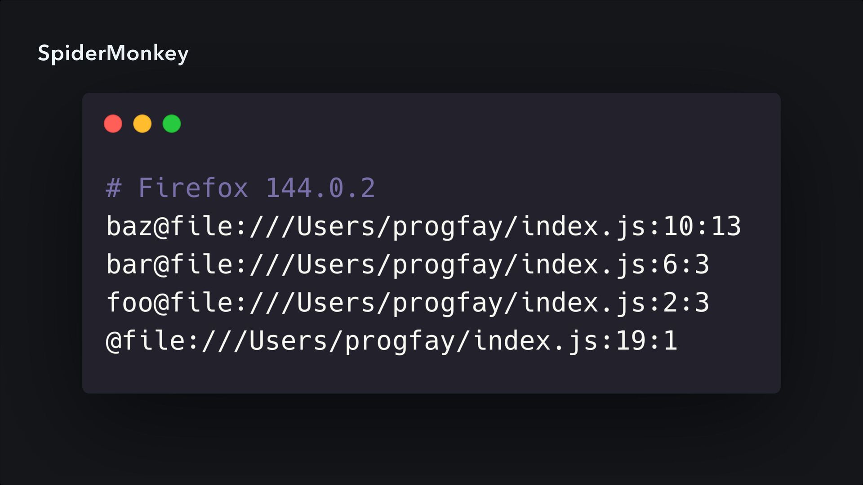
Task: Click line position 2:3 in foo frame
Action: pyautogui.click(x=686, y=302)
